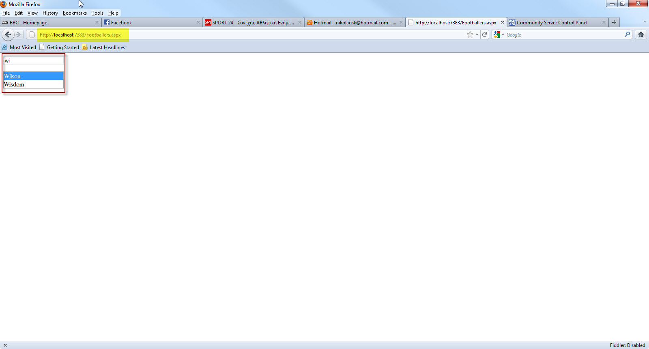Screen dimensions: 649x349
Task: Open a new tab with the plus button
Action: coord(614,22)
